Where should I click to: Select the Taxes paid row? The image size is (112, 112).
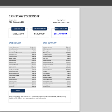pyautogui.click(x=57, y=58)
